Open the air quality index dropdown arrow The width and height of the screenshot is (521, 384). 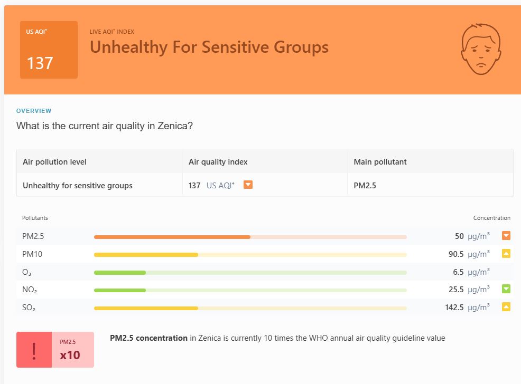tap(248, 185)
